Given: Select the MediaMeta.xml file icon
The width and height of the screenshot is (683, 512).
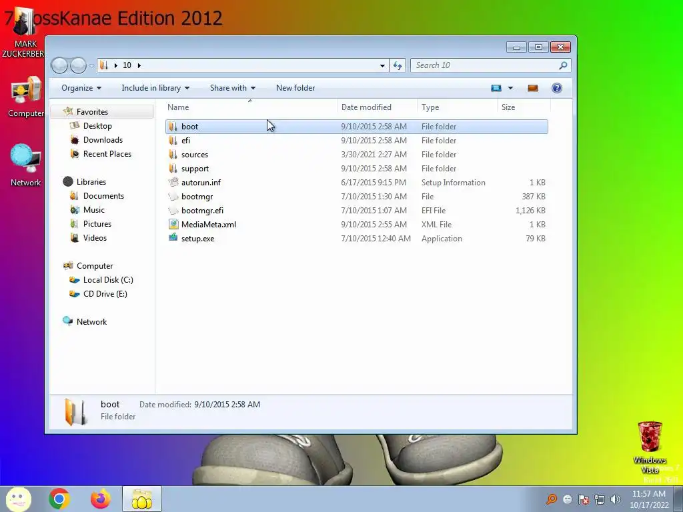Looking at the screenshot, I should [173, 224].
